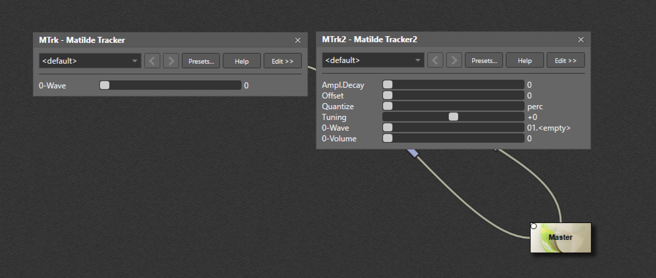Open Presets... in the Matilde Tracker2 panel

pos(484,60)
